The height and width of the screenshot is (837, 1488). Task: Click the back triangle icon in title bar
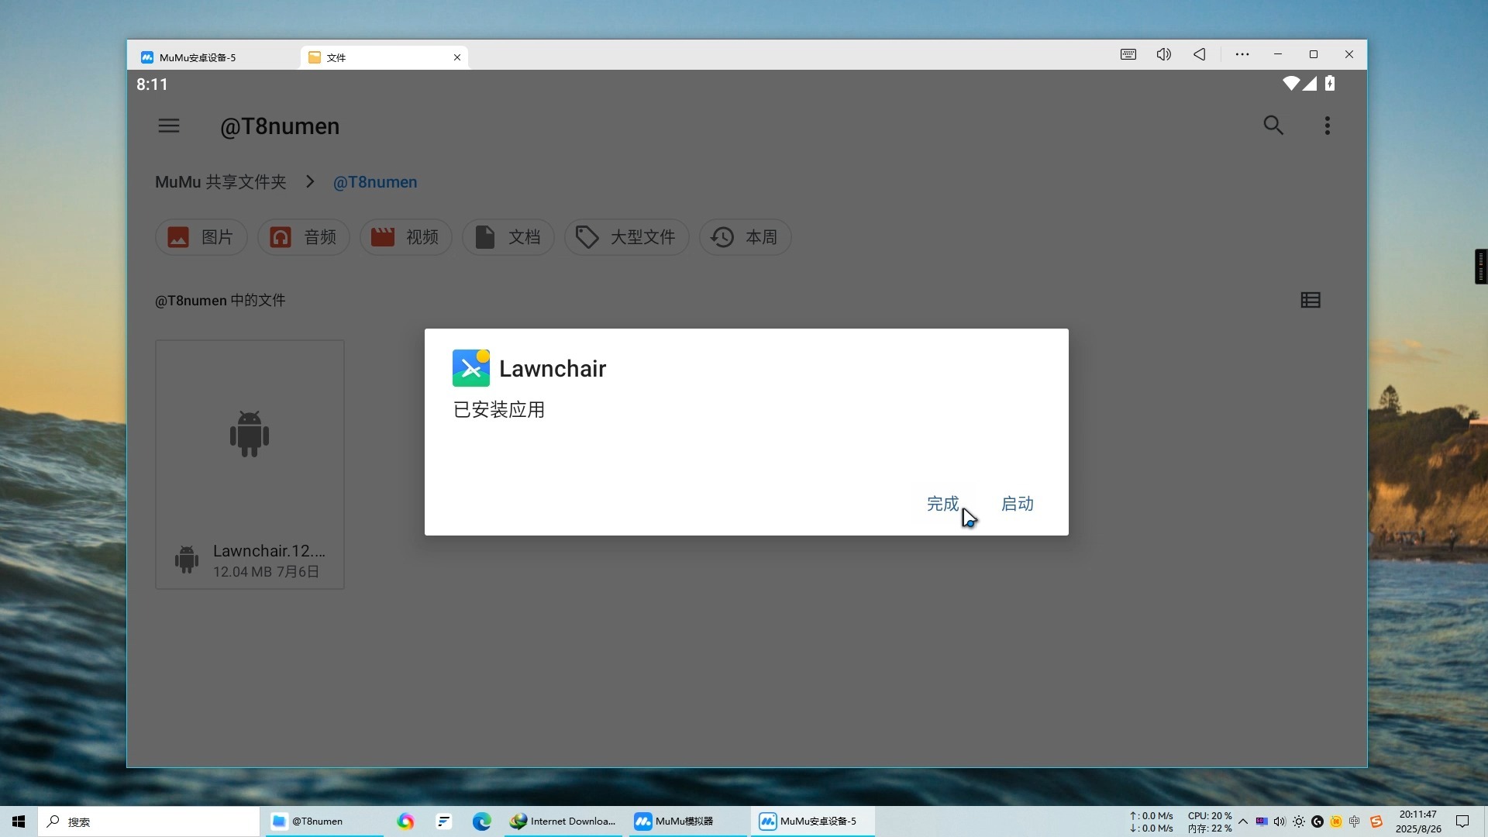[1200, 54]
